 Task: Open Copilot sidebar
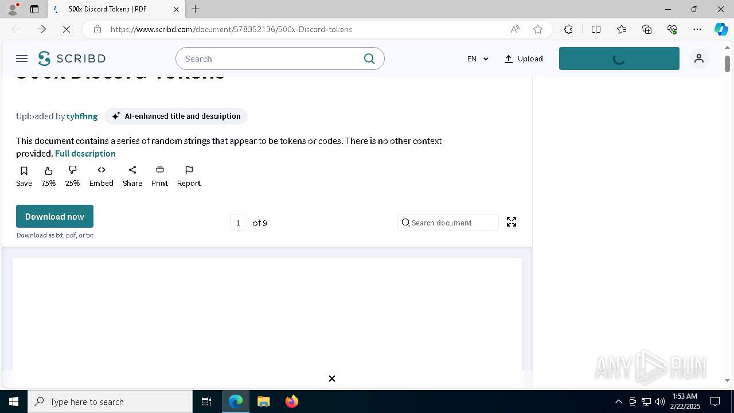coord(721,29)
